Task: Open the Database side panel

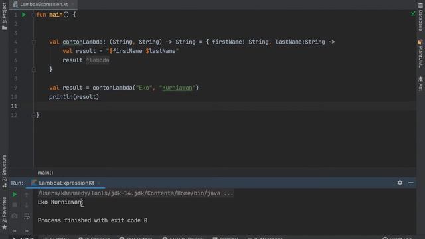Action: pyautogui.click(x=420, y=17)
